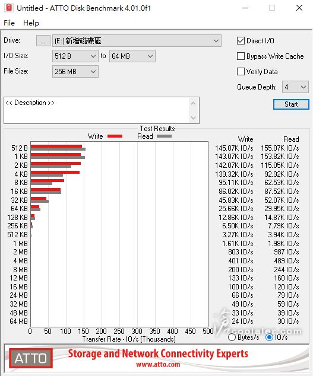
Task: Click the description box up arrow
Action: [x=193, y=104]
